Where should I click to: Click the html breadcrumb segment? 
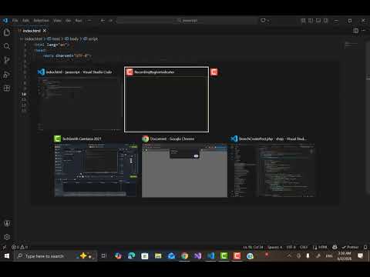coord(53,39)
